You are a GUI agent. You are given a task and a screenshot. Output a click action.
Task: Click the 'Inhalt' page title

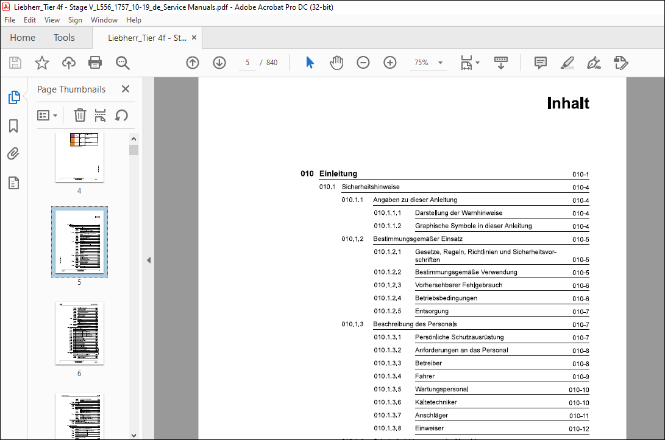click(x=568, y=103)
